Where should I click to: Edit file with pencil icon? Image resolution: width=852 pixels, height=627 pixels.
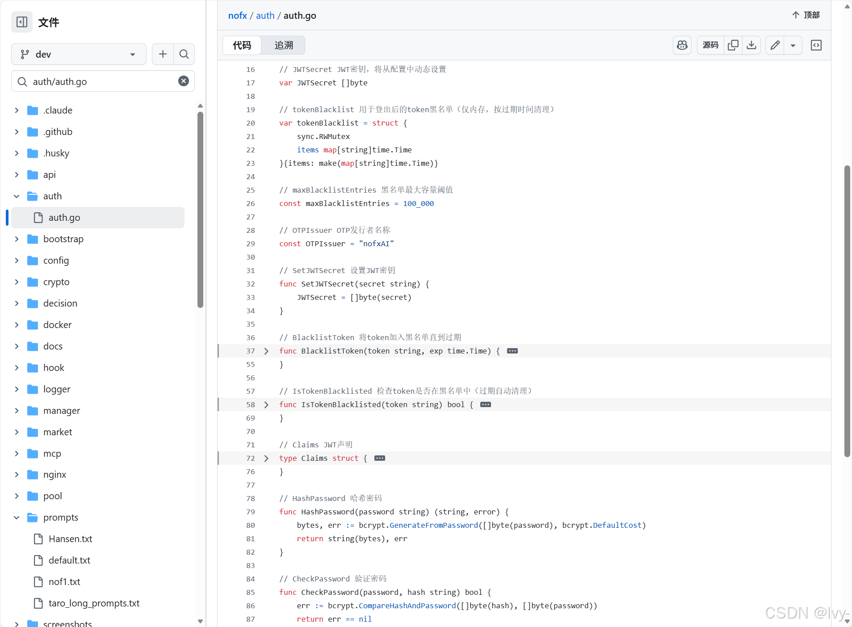(x=775, y=45)
